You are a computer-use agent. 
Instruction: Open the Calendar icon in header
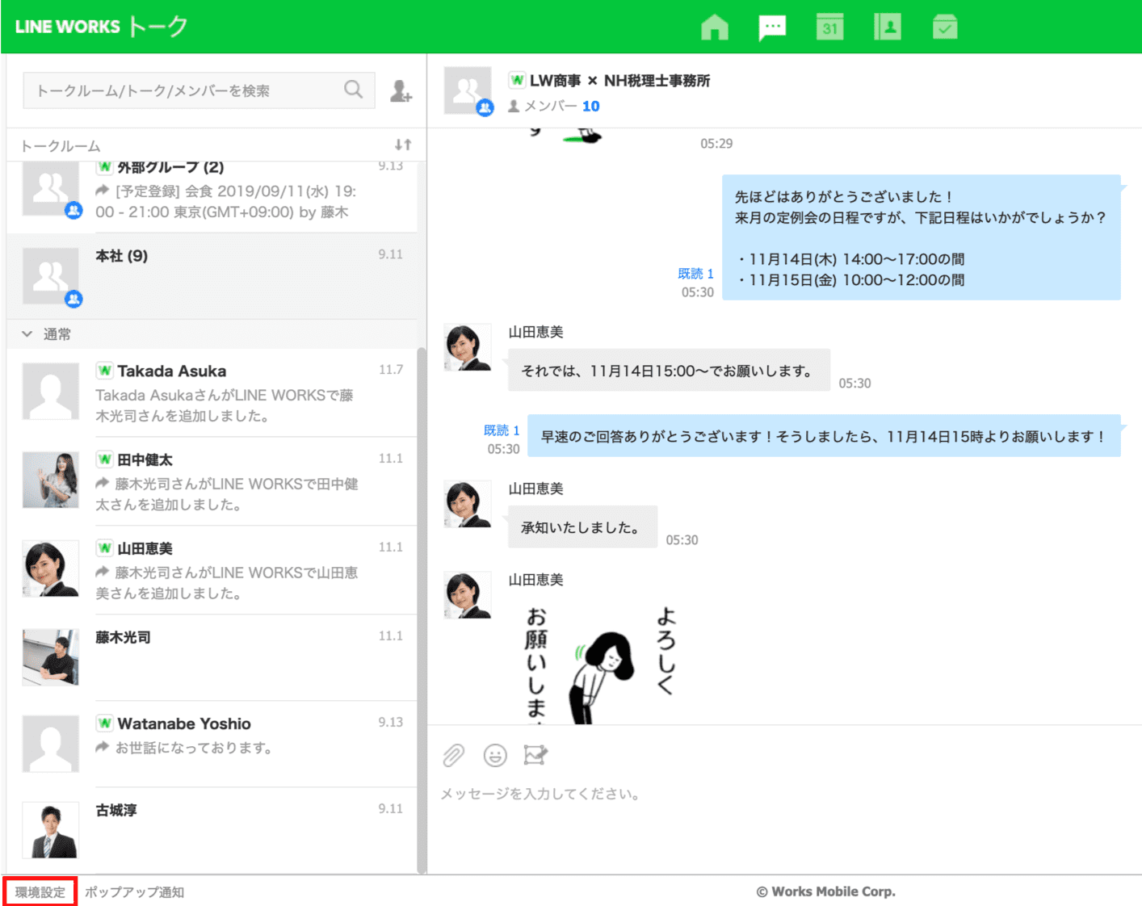pos(829,27)
